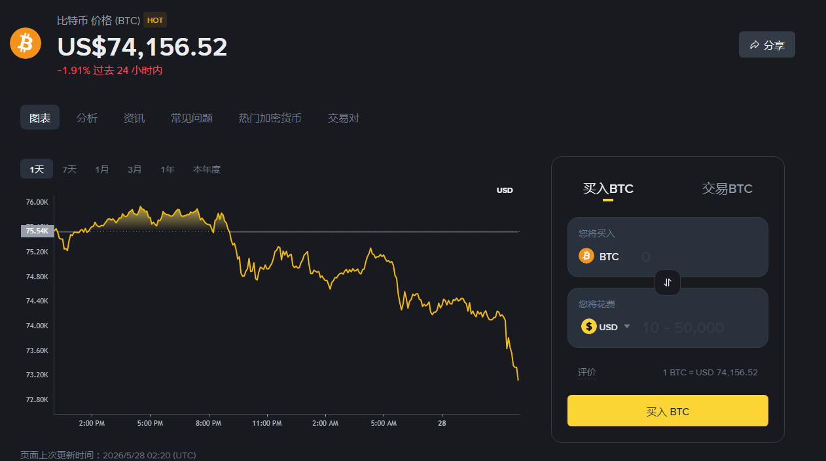Click the HOT badge next to BTC
Screen dimensions: 826x461
pos(155,20)
